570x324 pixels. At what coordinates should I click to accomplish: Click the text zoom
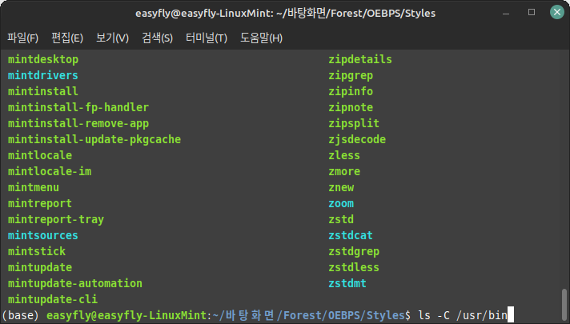click(341, 203)
